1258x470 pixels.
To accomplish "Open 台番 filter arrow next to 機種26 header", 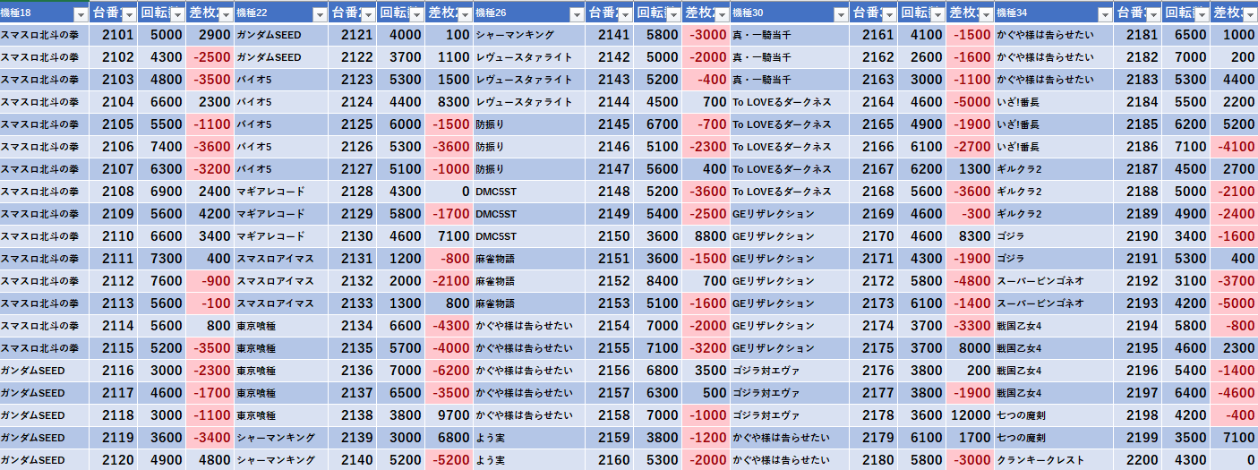I will pyautogui.click(x=625, y=14).
